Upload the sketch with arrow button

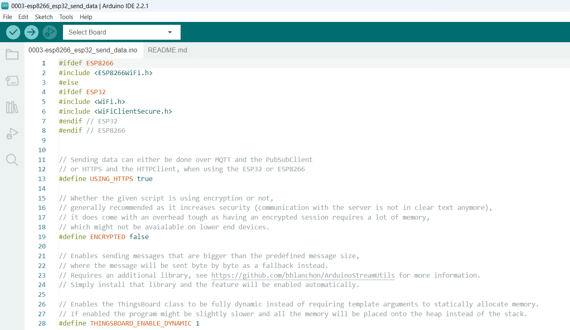[31, 32]
